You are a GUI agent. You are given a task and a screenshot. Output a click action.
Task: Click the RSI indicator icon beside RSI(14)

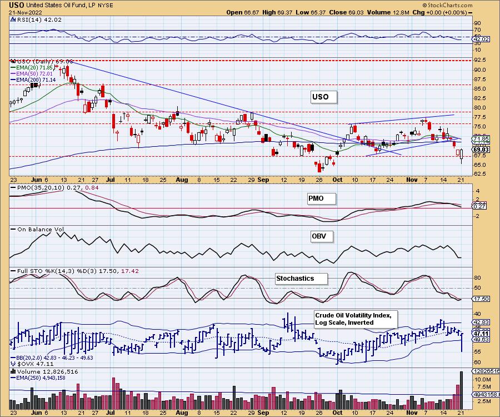tap(13, 19)
